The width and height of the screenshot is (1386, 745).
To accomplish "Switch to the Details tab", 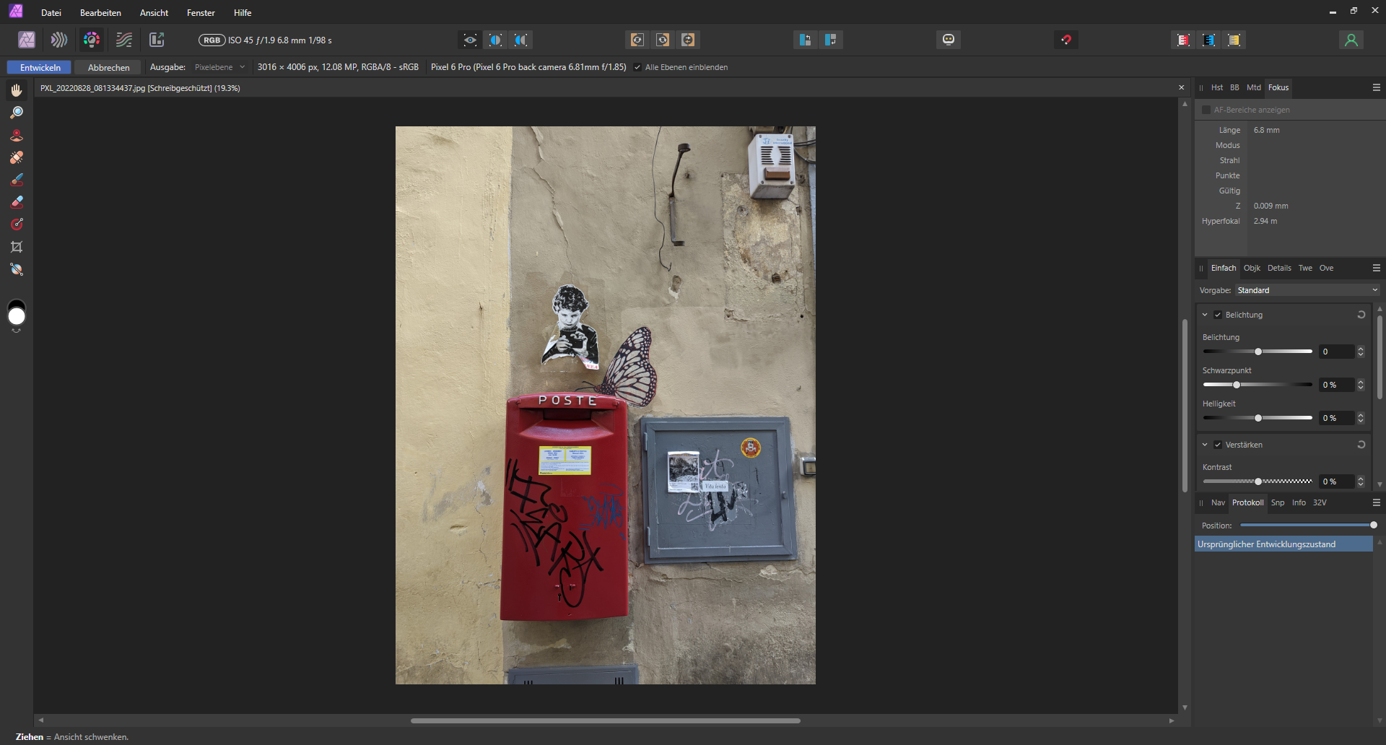I will pyautogui.click(x=1279, y=268).
